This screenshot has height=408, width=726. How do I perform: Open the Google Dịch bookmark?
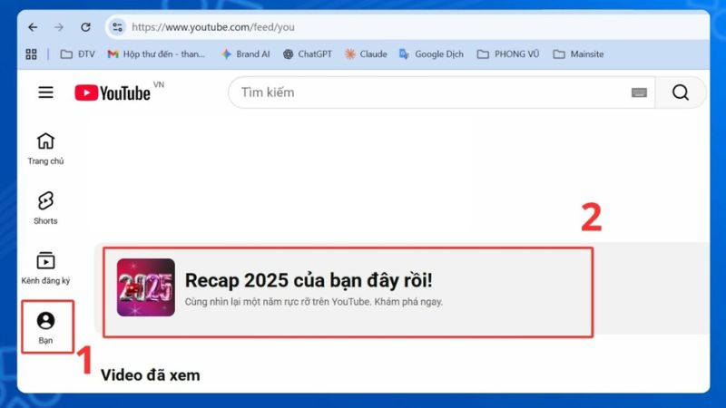431,54
